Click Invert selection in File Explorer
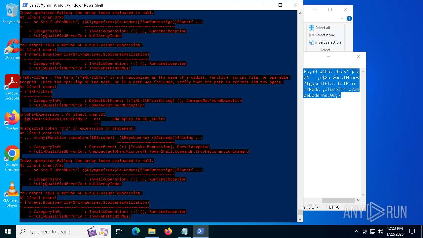The image size is (423, 238). pos(325,42)
